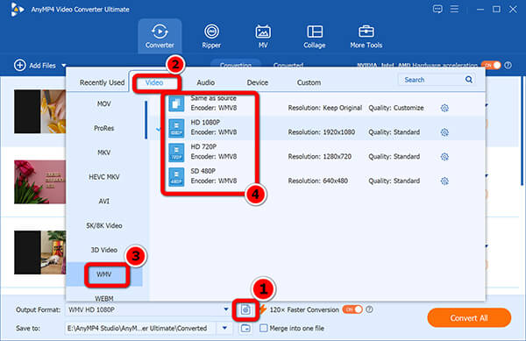The height and width of the screenshot is (341, 526).
Task: Select the Custom format tab
Action: [309, 82]
